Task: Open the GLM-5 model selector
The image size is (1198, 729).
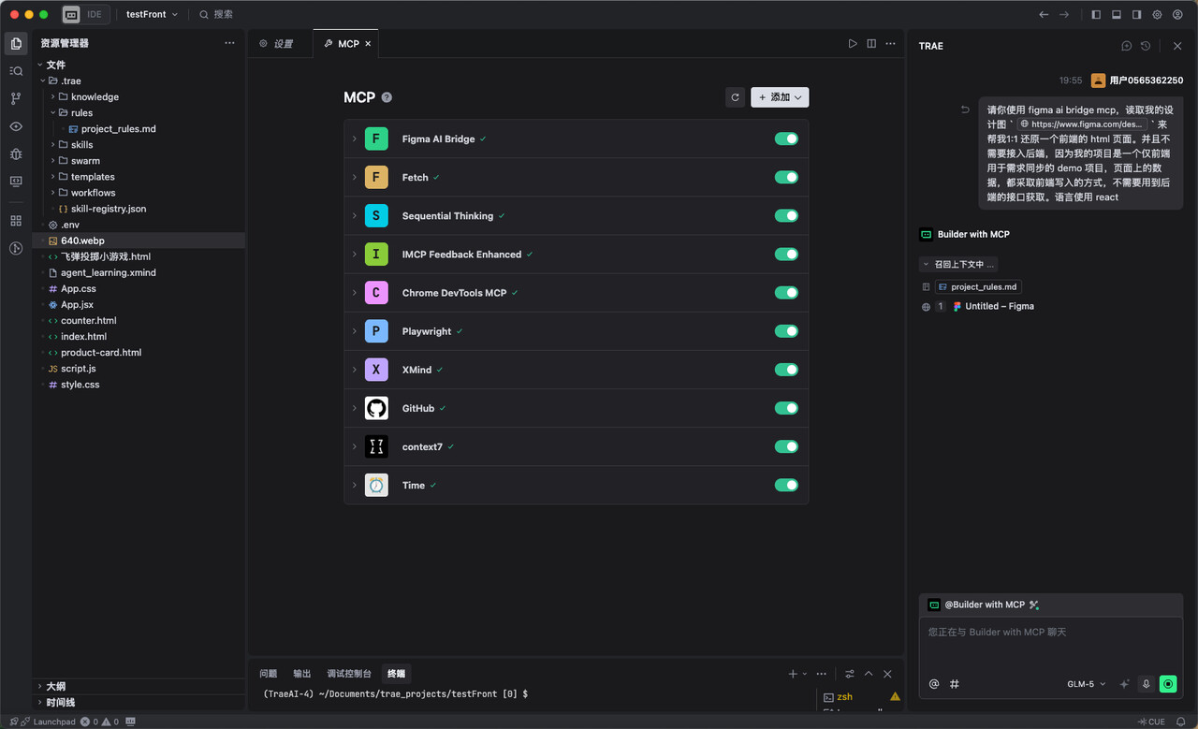Action: [1087, 684]
